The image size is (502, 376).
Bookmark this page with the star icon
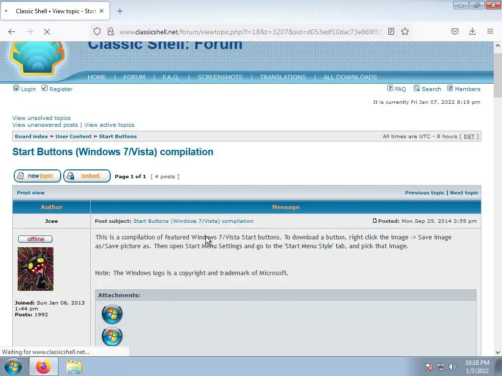pos(405,31)
